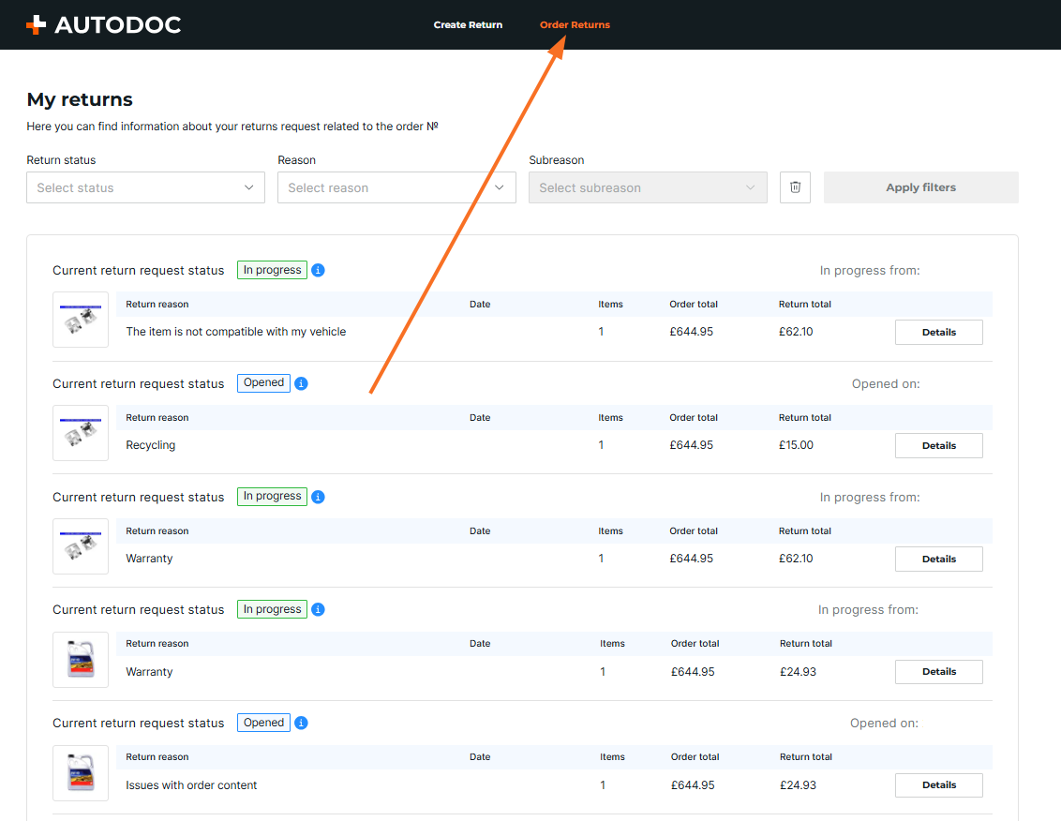Click the In progress badge on the first return

(272, 271)
